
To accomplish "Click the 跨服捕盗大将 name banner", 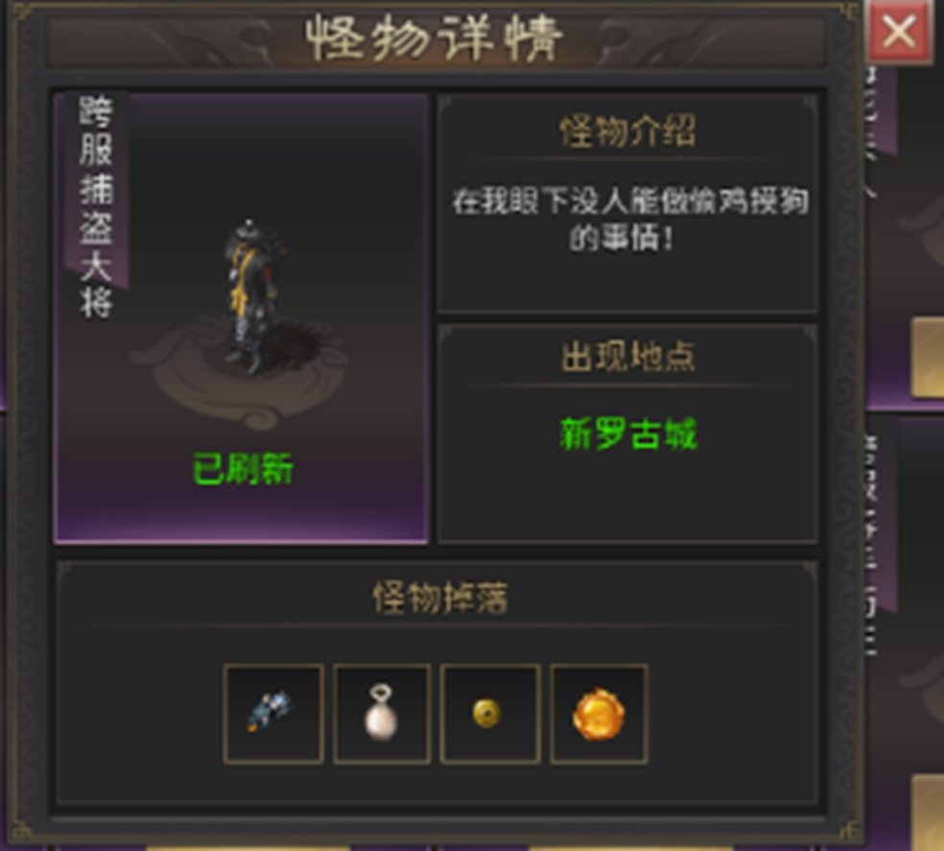I will [x=96, y=206].
